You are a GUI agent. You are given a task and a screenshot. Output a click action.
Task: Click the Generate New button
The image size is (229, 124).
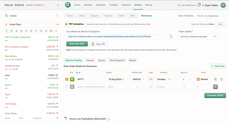[77, 44]
